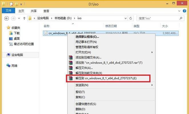Switch to the 共享 ribbon tab
The height and width of the screenshot is (114, 189).
point(34,11)
